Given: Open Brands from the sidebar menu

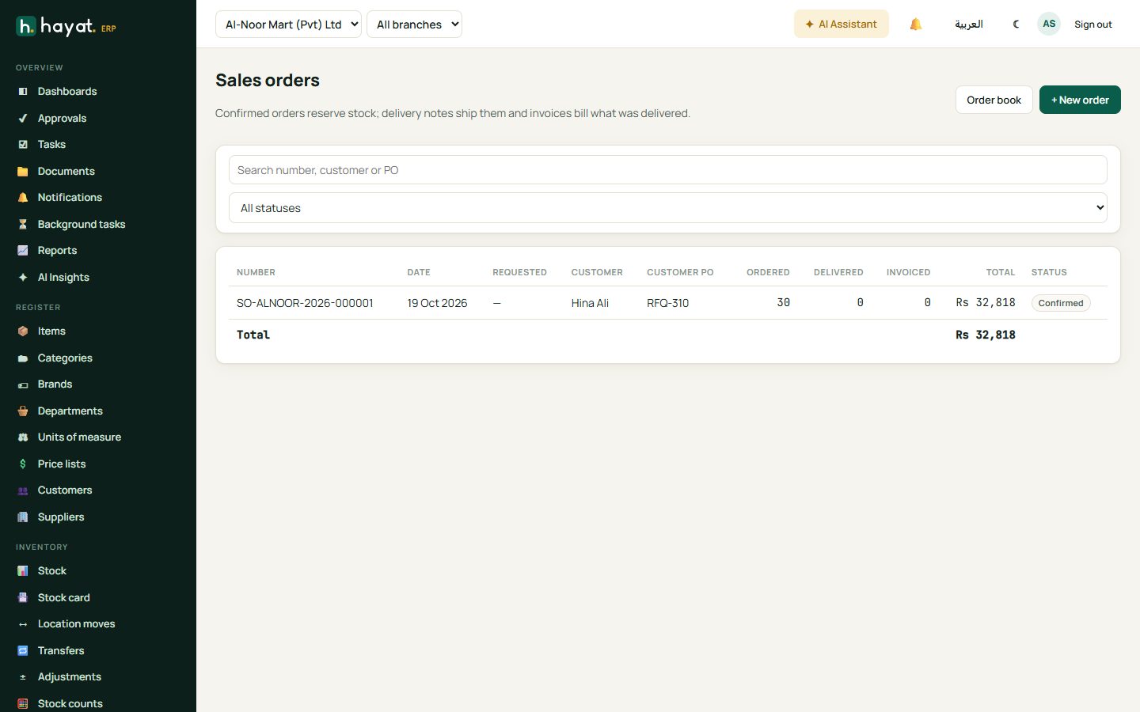Looking at the screenshot, I should click(x=55, y=384).
